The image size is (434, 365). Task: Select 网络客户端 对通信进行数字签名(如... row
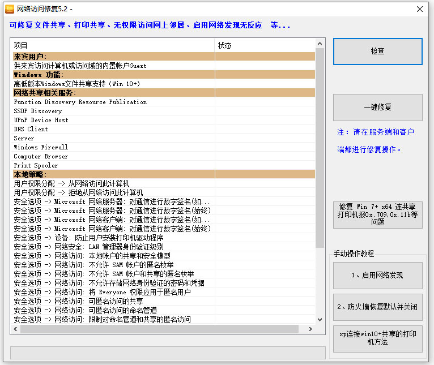(x=164, y=220)
